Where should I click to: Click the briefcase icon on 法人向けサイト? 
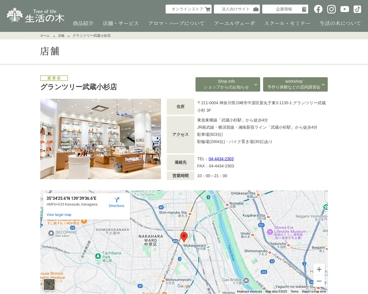[x=255, y=9]
